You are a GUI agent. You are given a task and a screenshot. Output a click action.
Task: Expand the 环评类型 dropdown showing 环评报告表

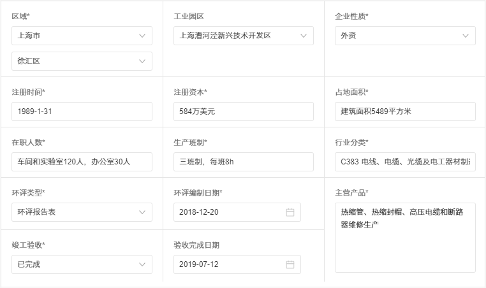(x=82, y=212)
